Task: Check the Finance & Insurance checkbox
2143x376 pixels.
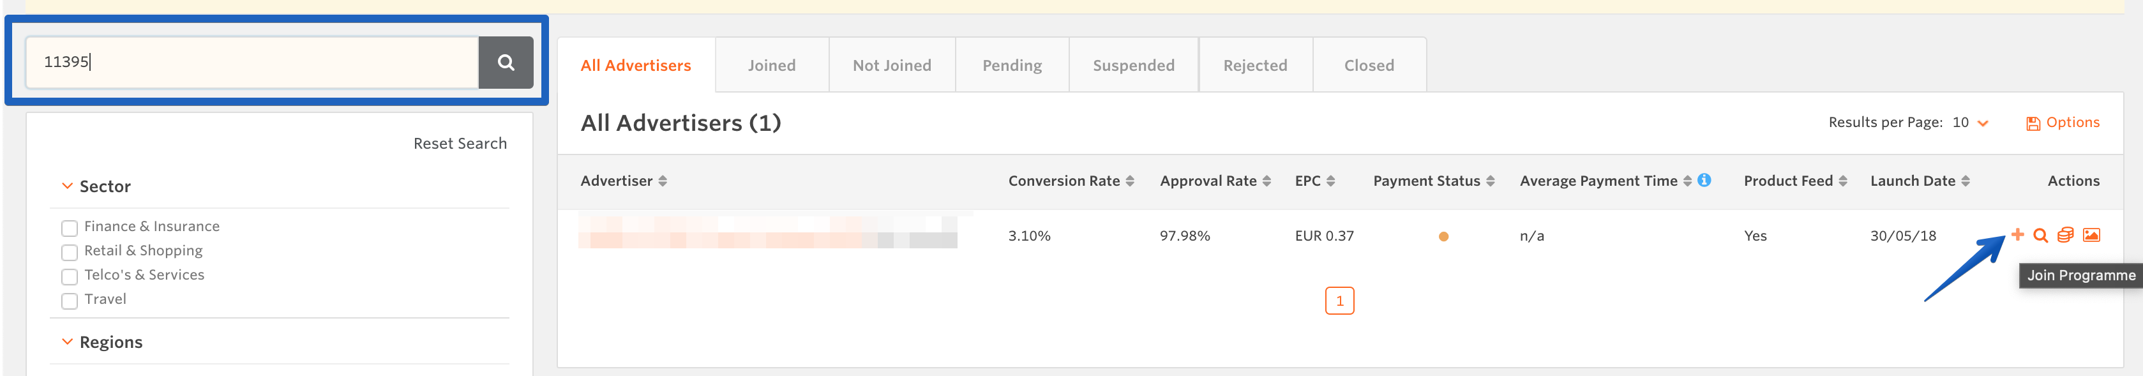Action: coord(70,227)
